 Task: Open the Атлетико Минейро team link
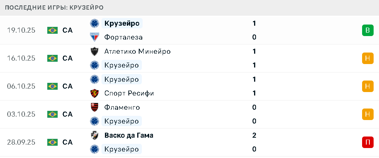(x=137, y=51)
